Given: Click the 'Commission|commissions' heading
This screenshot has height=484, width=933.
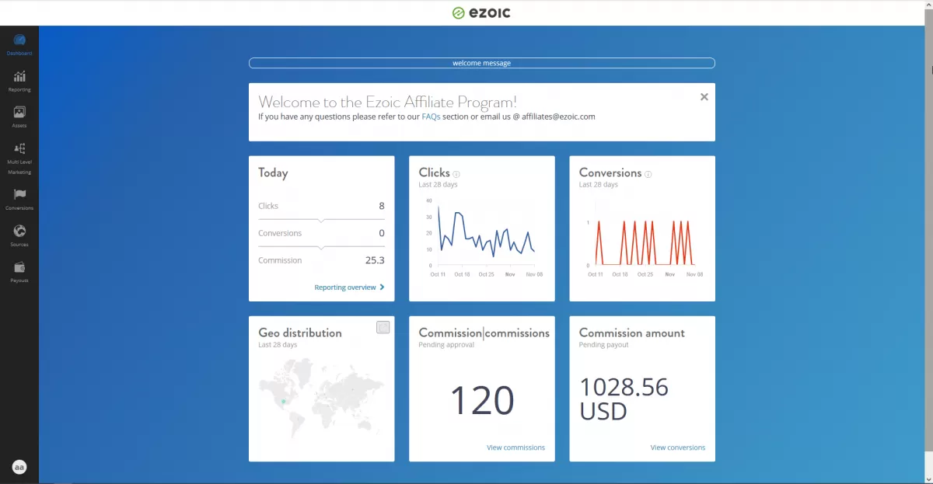Looking at the screenshot, I should click(x=484, y=333).
